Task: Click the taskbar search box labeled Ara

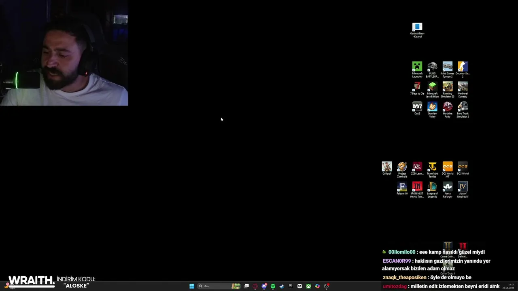Action: (x=219, y=286)
